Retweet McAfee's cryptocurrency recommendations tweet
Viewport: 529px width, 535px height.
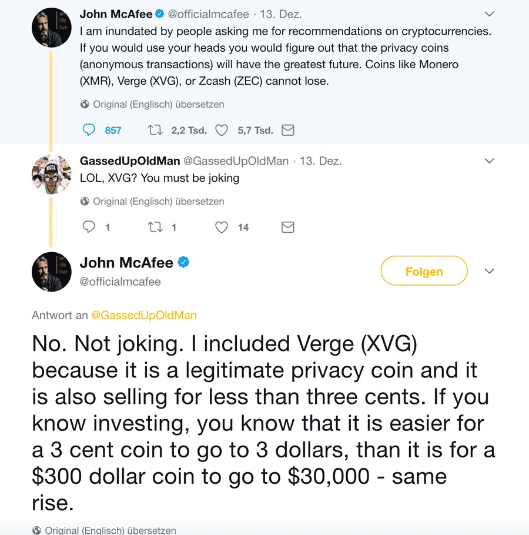click(x=156, y=130)
